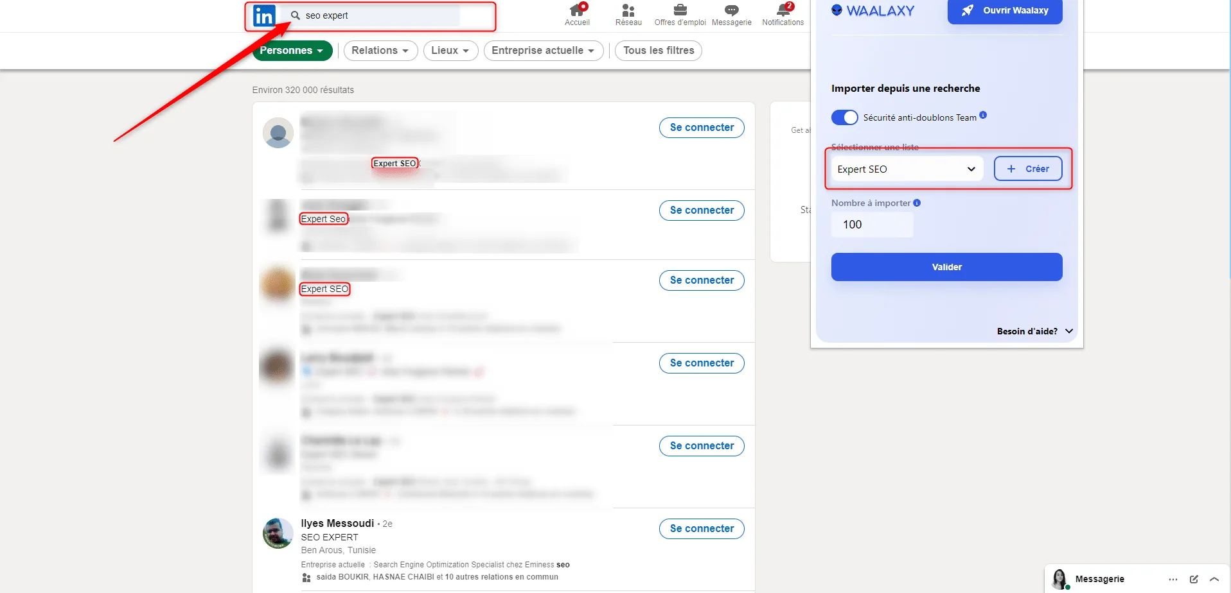Click Se connecter on Expert Seo second result
1231x593 pixels.
(702, 211)
